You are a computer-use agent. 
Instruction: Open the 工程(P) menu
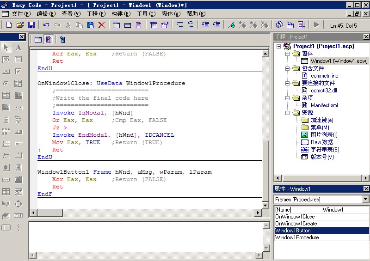click(x=95, y=14)
